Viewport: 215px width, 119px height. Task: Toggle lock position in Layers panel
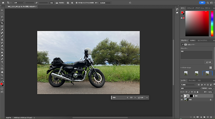click(x=192, y=92)
